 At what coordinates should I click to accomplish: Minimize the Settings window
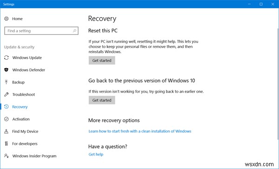pyautogui.click(x=249, y=4)
